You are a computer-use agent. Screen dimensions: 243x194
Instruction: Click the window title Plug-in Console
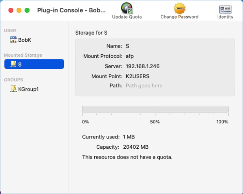click(x=71, y=10)
